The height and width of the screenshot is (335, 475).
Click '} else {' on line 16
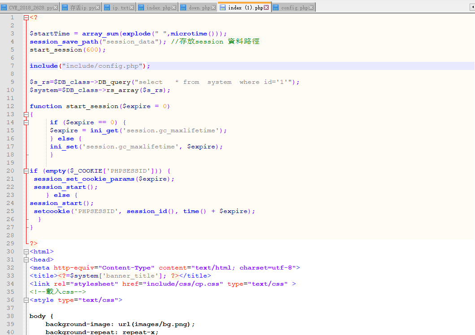tap(66, 139)
